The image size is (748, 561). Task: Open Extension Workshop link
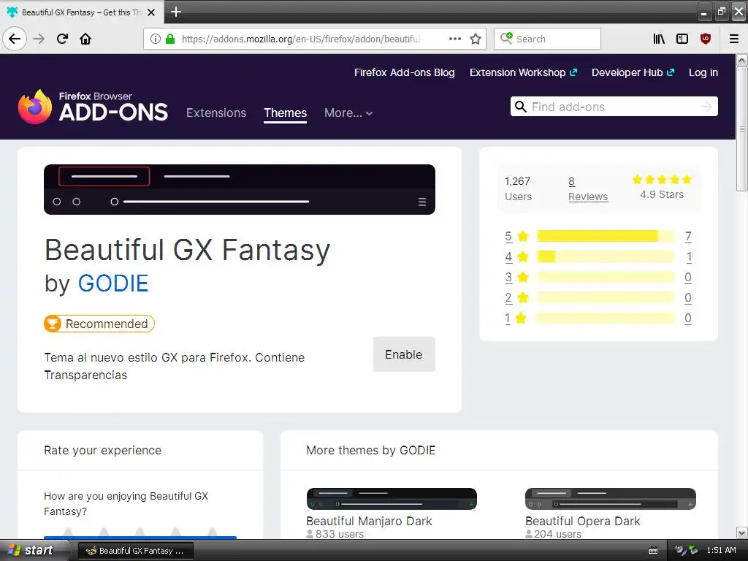point(523,72)
